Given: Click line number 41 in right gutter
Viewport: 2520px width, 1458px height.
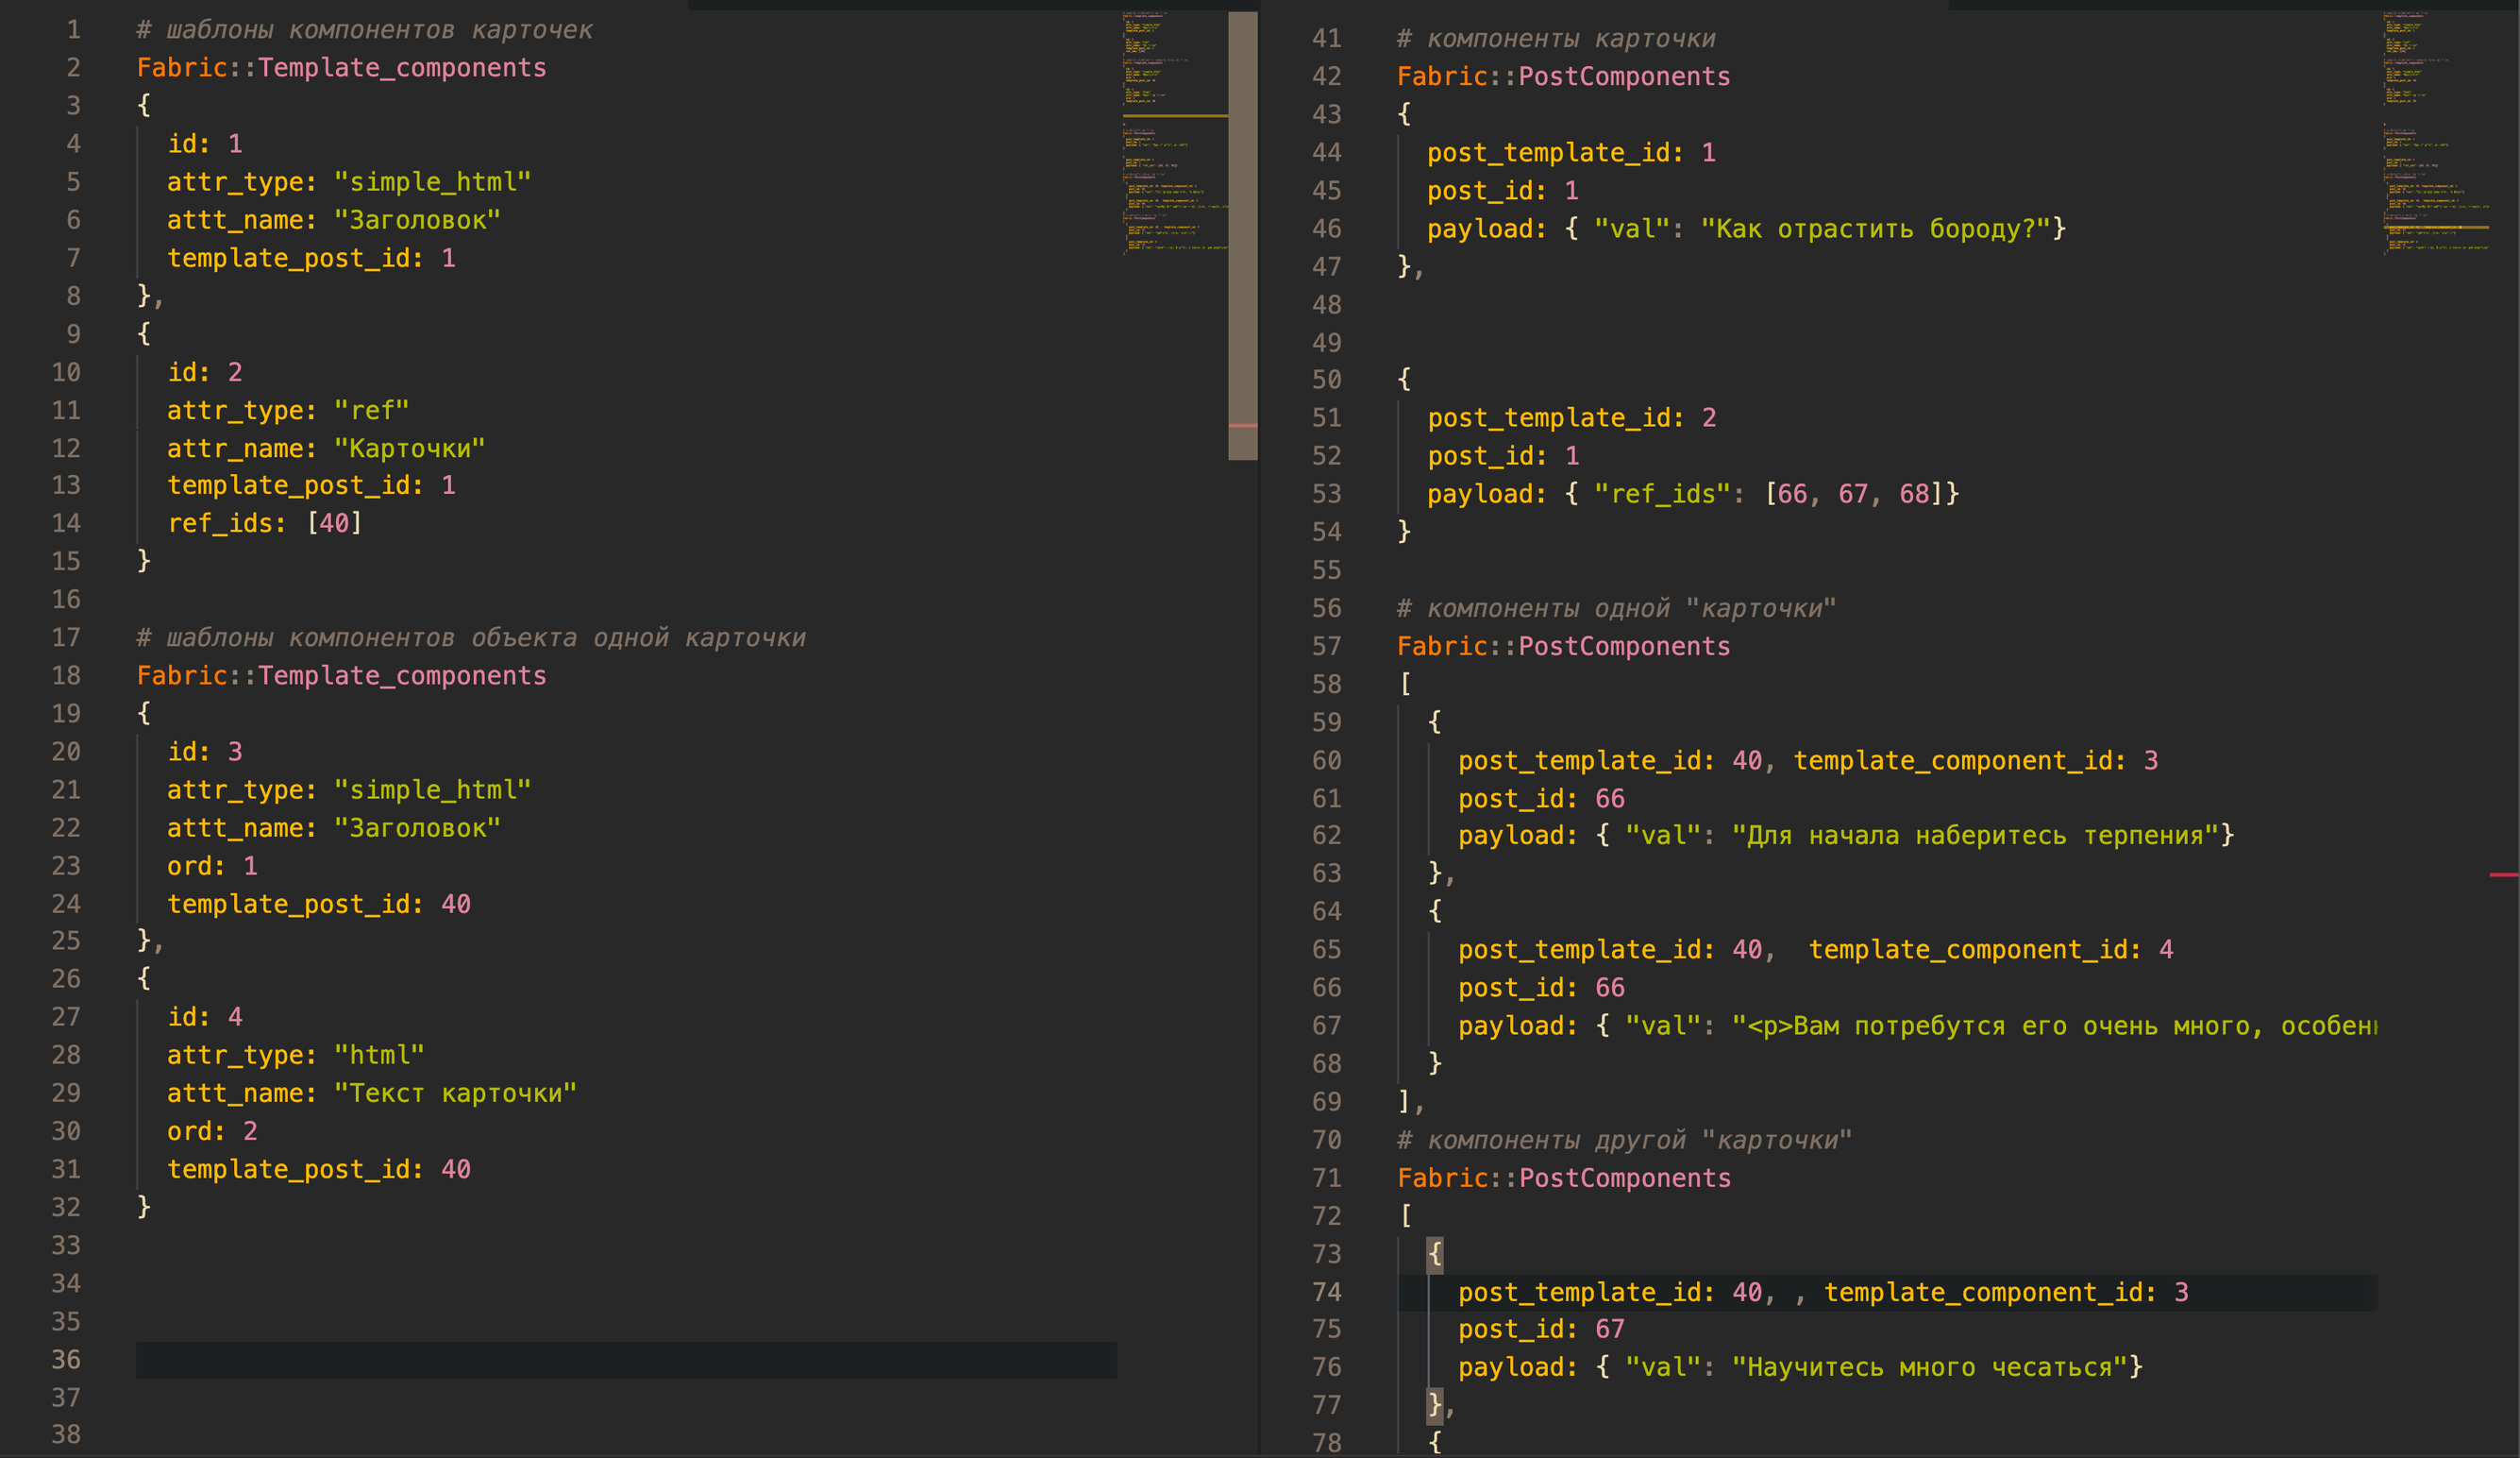Looking at the screenshot, I should point(1326,38).
